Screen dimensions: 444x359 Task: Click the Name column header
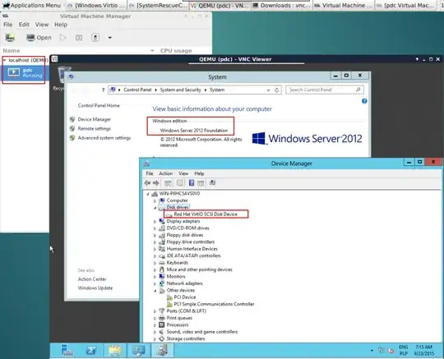click(12, 51)
